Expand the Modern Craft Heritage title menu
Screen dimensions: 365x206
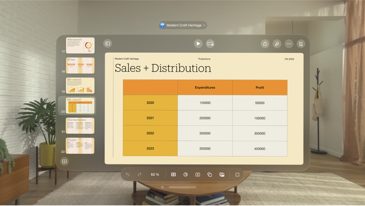click(x=182, y=25)
